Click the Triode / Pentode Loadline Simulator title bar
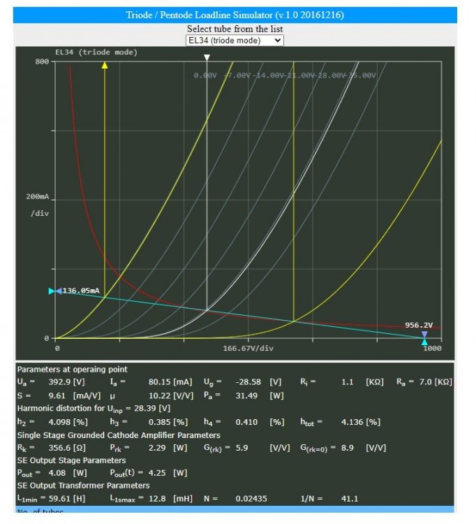 point(235,15)
